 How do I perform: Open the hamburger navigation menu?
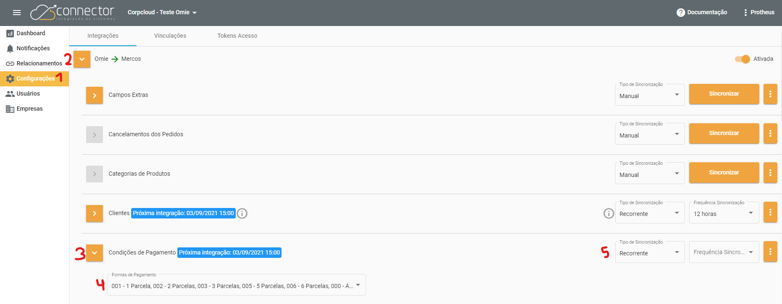tap(17, 13)
